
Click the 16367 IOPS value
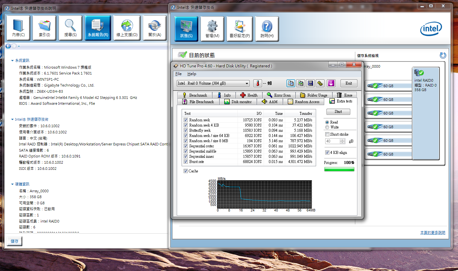pos(252,146)
